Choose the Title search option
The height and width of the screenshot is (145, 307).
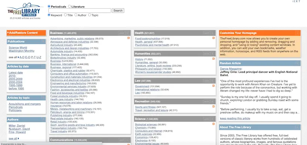[x=66, y=15]
